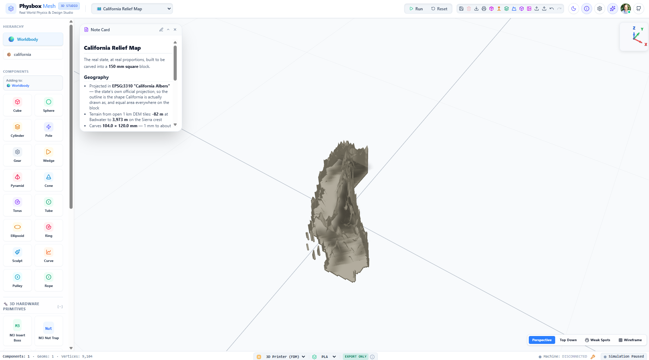Click the undo arrow icon
This screenshot has width=649, height=360.
552,9
